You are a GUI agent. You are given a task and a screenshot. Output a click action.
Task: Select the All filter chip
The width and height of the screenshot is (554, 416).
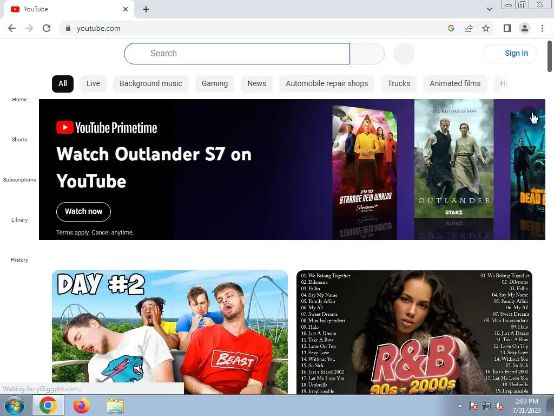[63, 83]
